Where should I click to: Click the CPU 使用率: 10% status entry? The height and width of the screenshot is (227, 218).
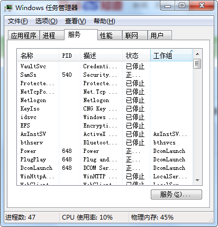[x=87, y=217]
